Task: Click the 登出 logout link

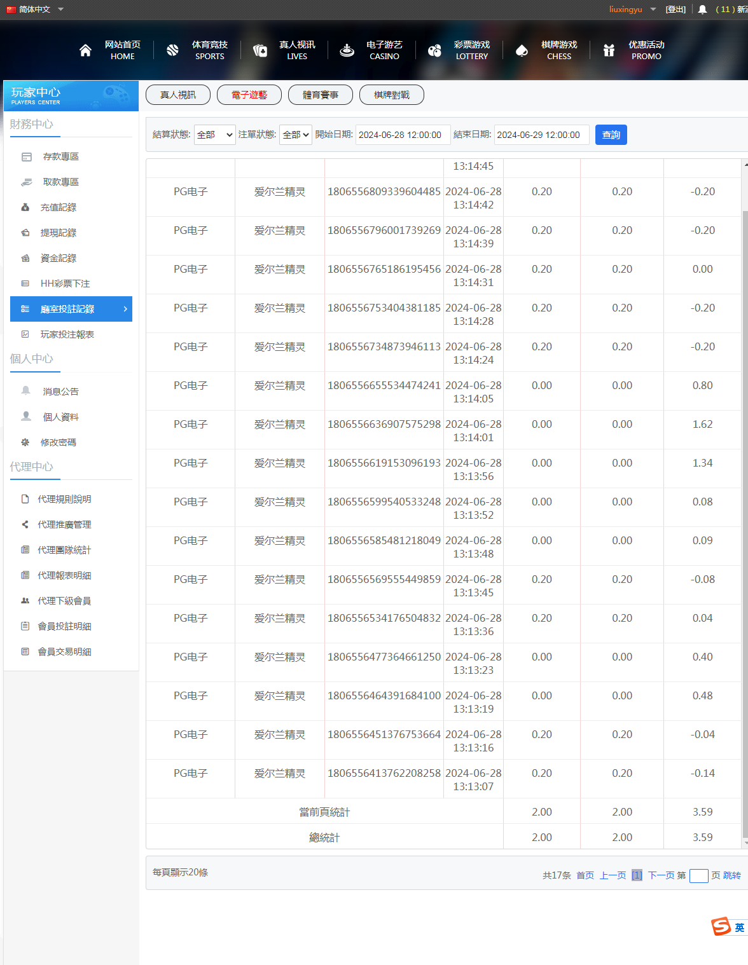Action: click(x=675, y=10)
